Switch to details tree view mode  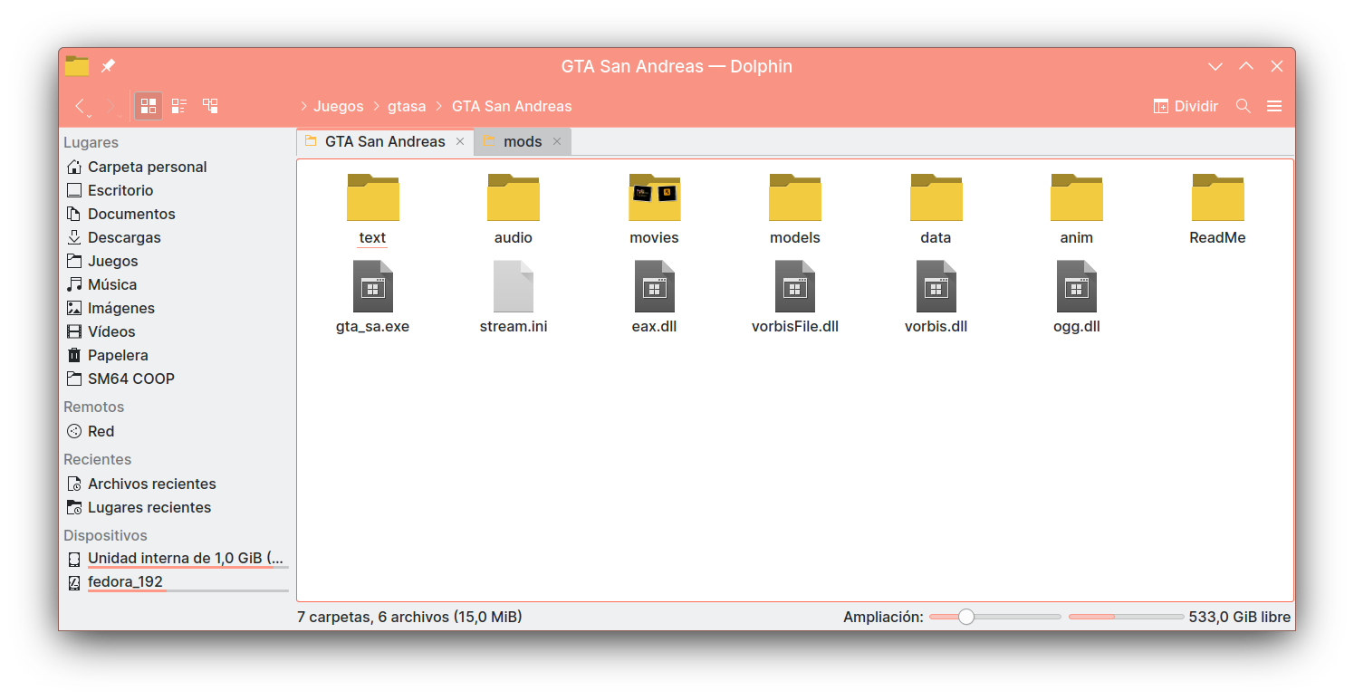[210, 106]
